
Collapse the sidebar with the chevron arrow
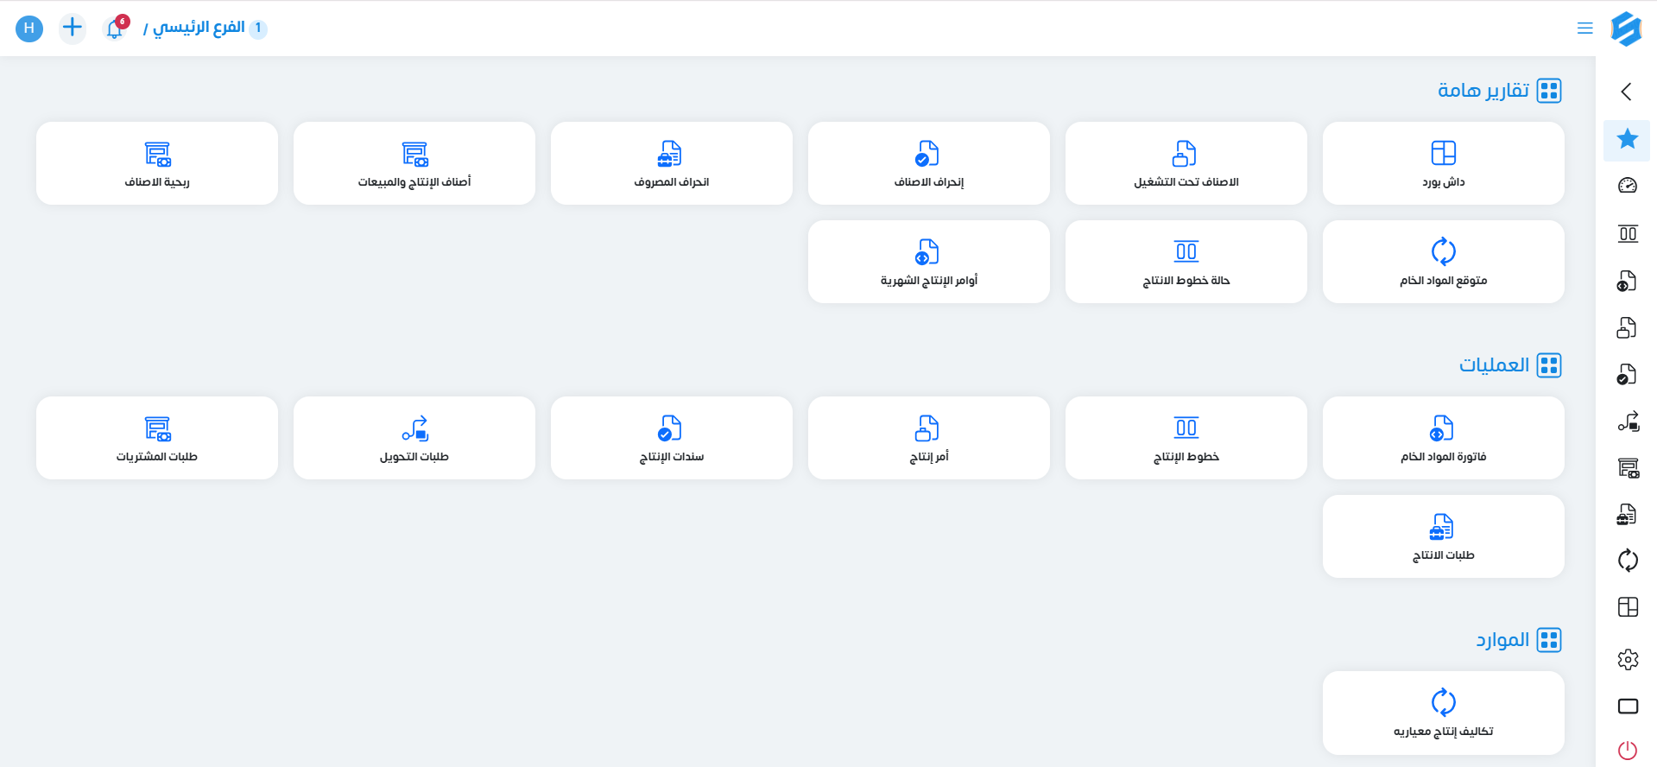(1626, 92)
